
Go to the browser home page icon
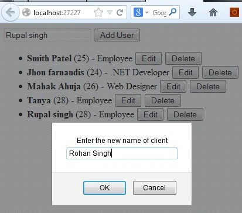(213, 13)
